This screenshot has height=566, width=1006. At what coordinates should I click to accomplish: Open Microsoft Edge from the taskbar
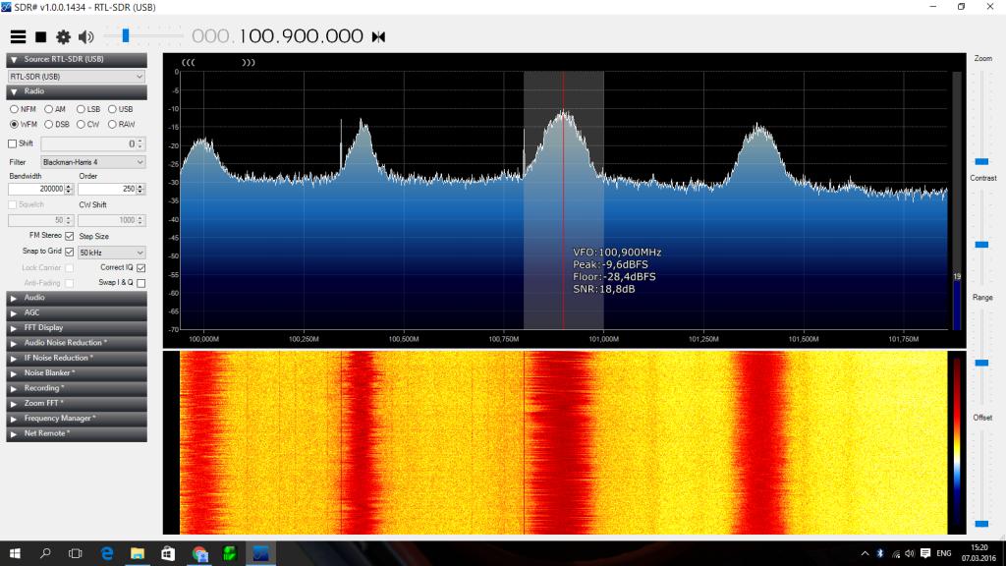[x=106, y=553]
